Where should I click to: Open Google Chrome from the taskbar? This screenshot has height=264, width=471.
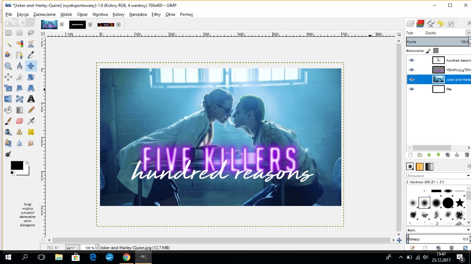[126, 257]
